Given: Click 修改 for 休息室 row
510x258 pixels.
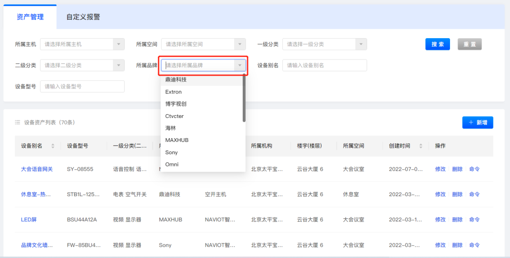Looking at the screenshot, I should click(x=441, y=194).
